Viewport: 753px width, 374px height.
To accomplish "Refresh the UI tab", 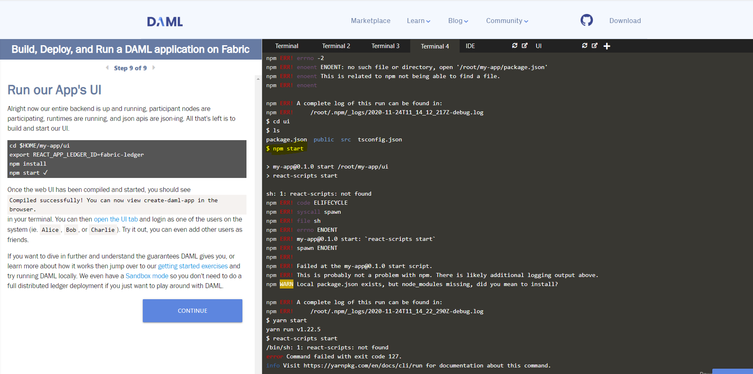I will point(584,46).
